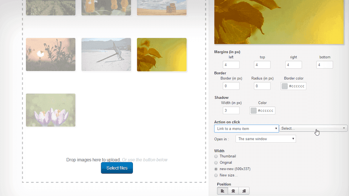Click the left margin input field
Image resolution: width=349 pixels, height=196 pixels.
coord(231,65)
